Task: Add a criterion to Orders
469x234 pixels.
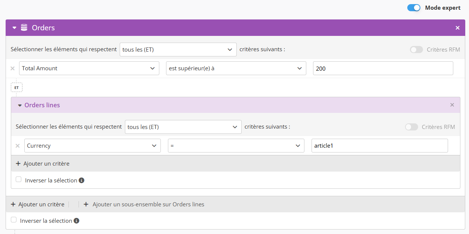Action: pos(37,204)
